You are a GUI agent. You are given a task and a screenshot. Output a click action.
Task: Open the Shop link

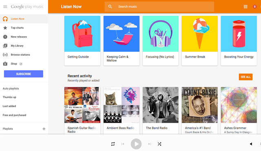coord(14,64)
